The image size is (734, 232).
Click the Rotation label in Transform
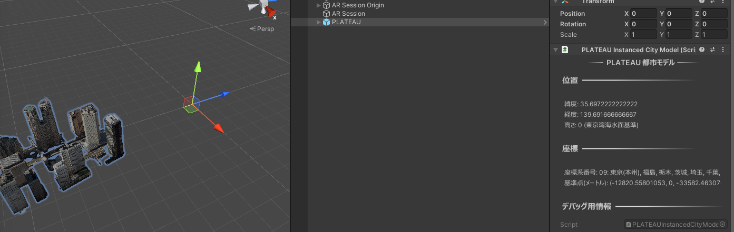[573, 24]
